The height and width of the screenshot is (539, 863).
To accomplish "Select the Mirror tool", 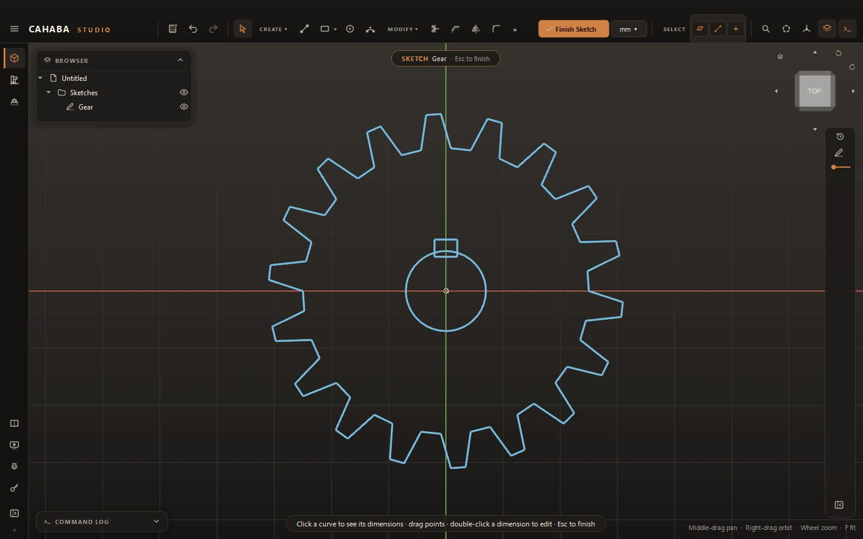I will click(476, 29).
